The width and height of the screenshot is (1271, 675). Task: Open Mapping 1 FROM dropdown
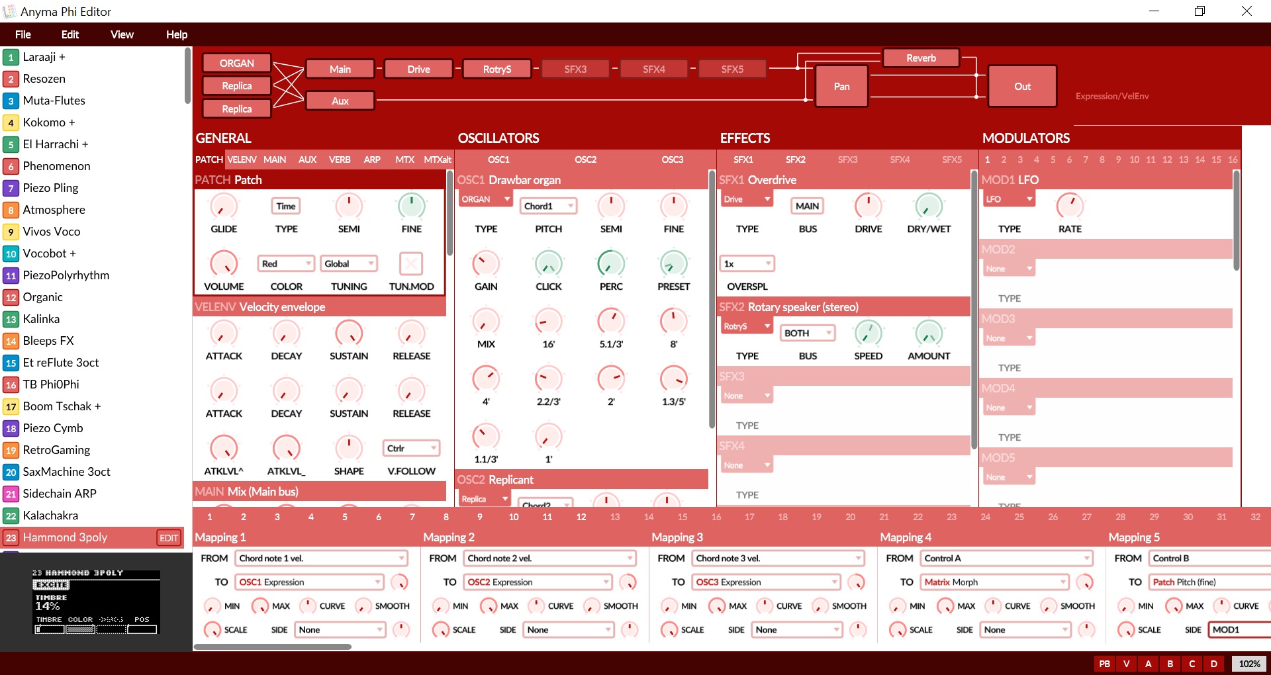click(321, 559)
